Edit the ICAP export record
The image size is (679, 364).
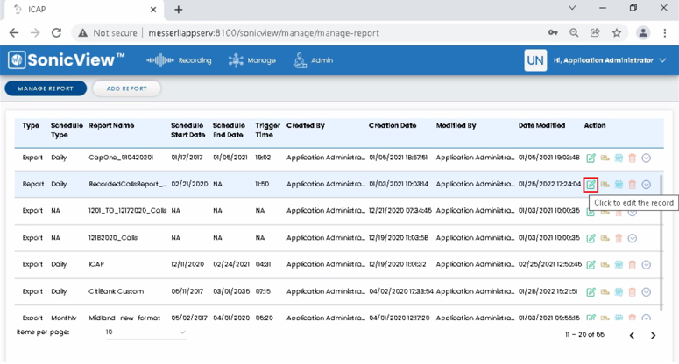click(591, 265)
